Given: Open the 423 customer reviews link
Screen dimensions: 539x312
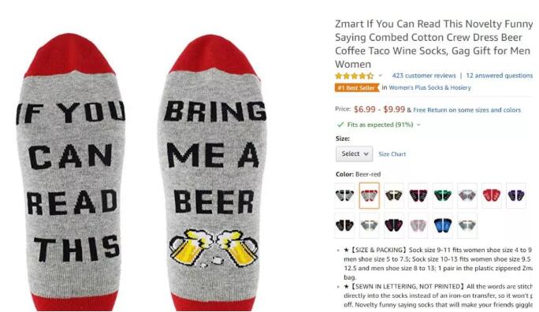Looking at the screenshot, I should 424,76.
